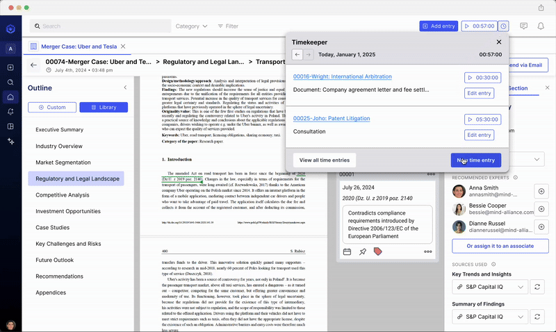Screen dimensions: 556x332
Task: Close the right Section panel
Action: click(x=548, y=88)
